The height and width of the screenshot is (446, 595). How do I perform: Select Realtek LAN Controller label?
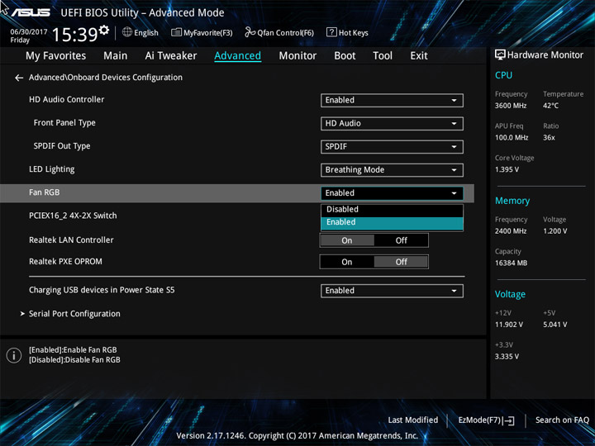coord(71,240)
